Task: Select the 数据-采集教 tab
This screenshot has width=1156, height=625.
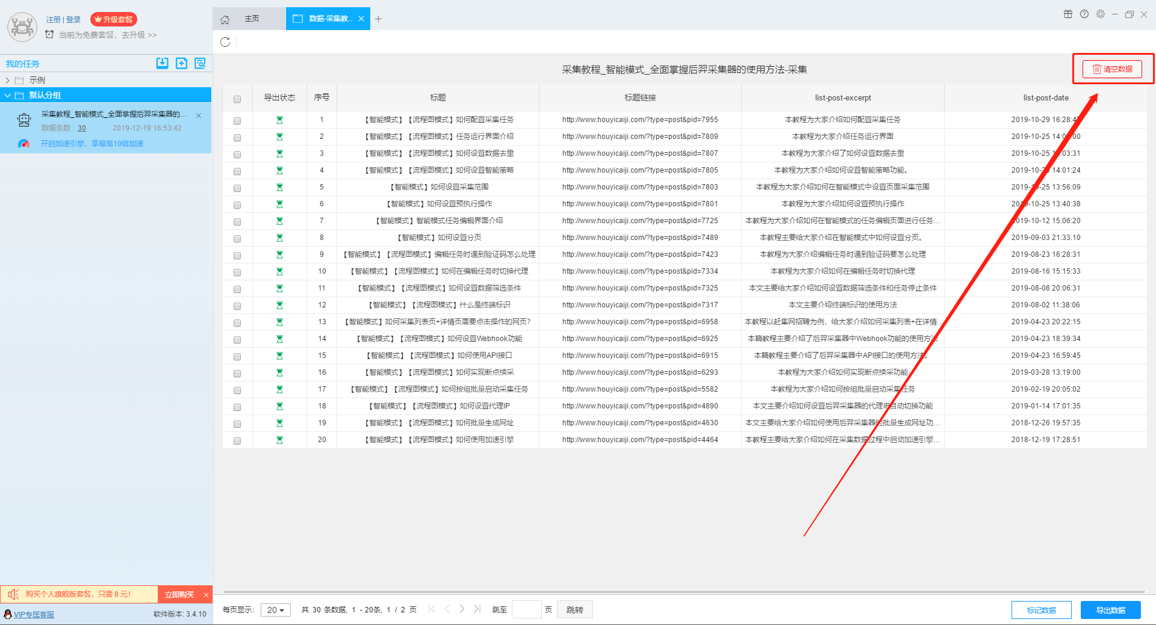Action: coord(328,19)
